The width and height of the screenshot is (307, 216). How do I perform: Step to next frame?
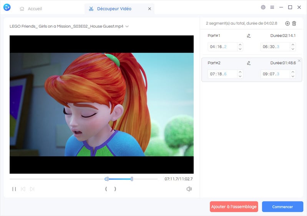coord(32,189)
